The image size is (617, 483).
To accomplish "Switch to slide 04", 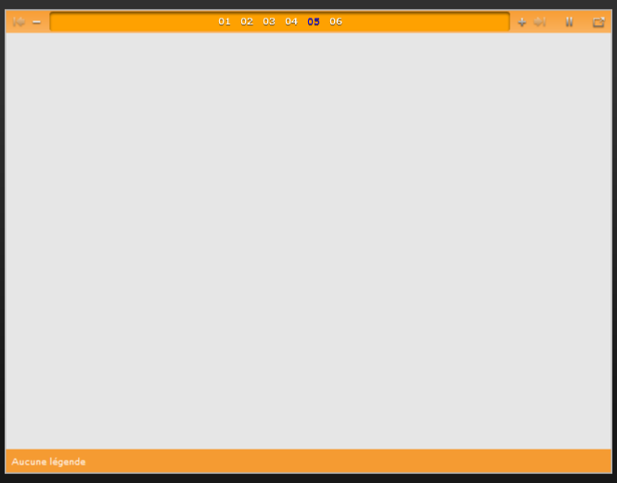I will pyautogui.click(x=291, y=21).
